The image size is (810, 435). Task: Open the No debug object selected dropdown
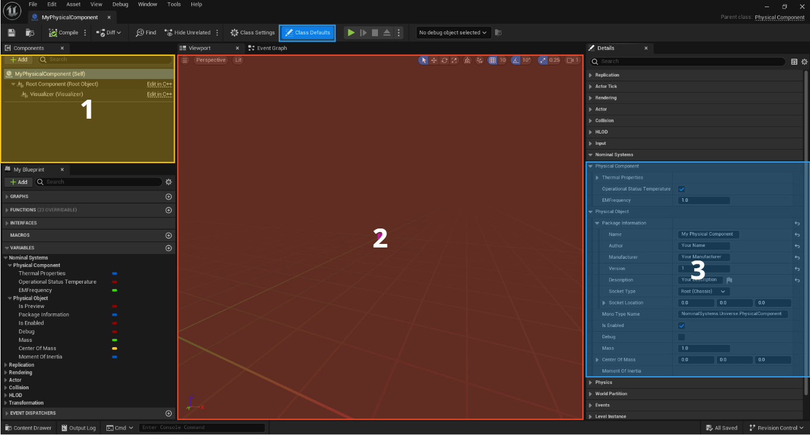pyautogui.click(x=453, y=33)
